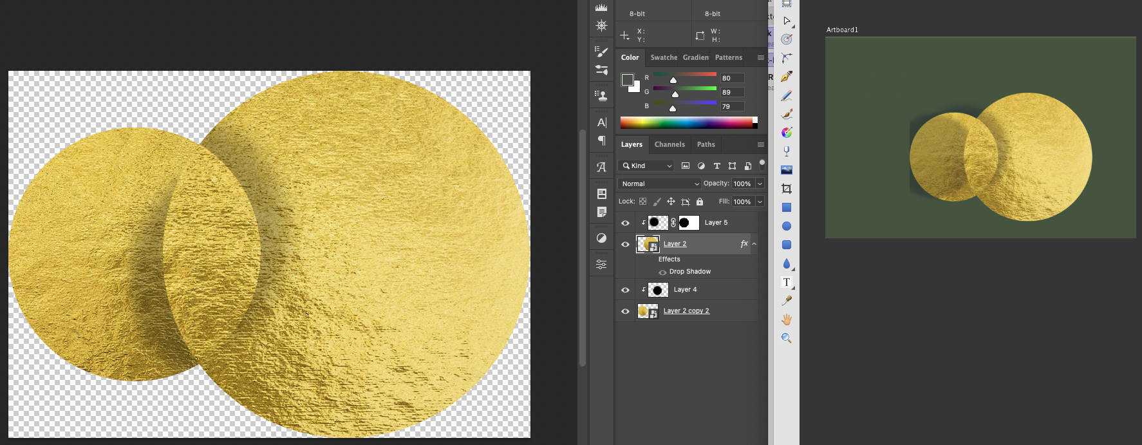1142x445 pixels.
Task: Select the paint Brush tool in right toolbar
Action: click(787, 114)
